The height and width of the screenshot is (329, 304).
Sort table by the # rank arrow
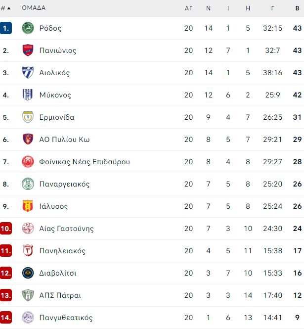[5, 8]
